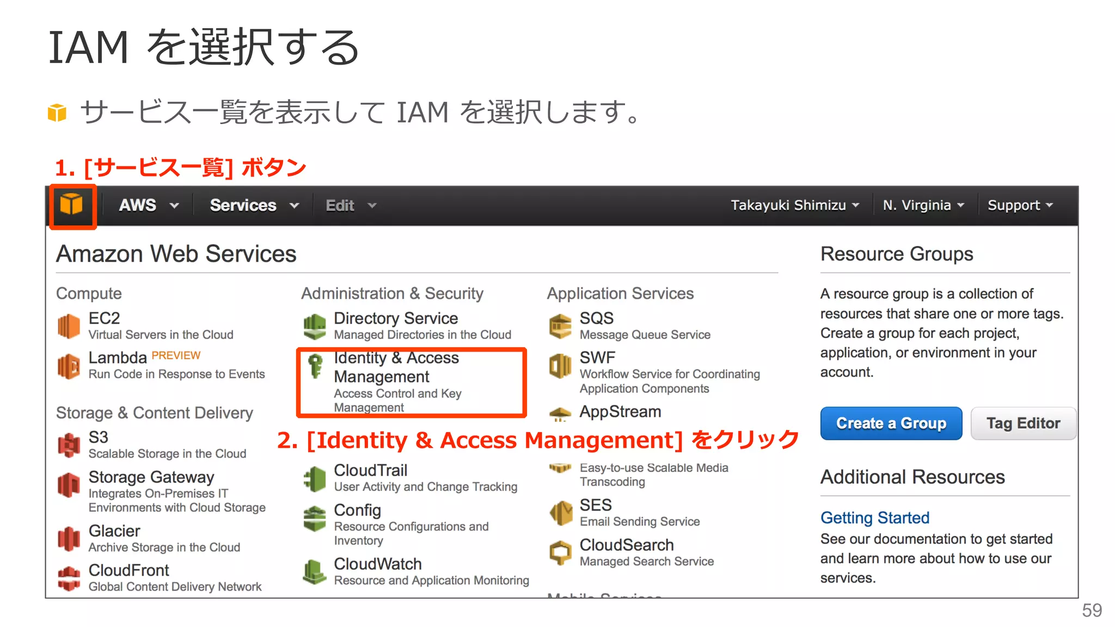Click 'Managed Directories in the Cloud' text

coord(423,335)
